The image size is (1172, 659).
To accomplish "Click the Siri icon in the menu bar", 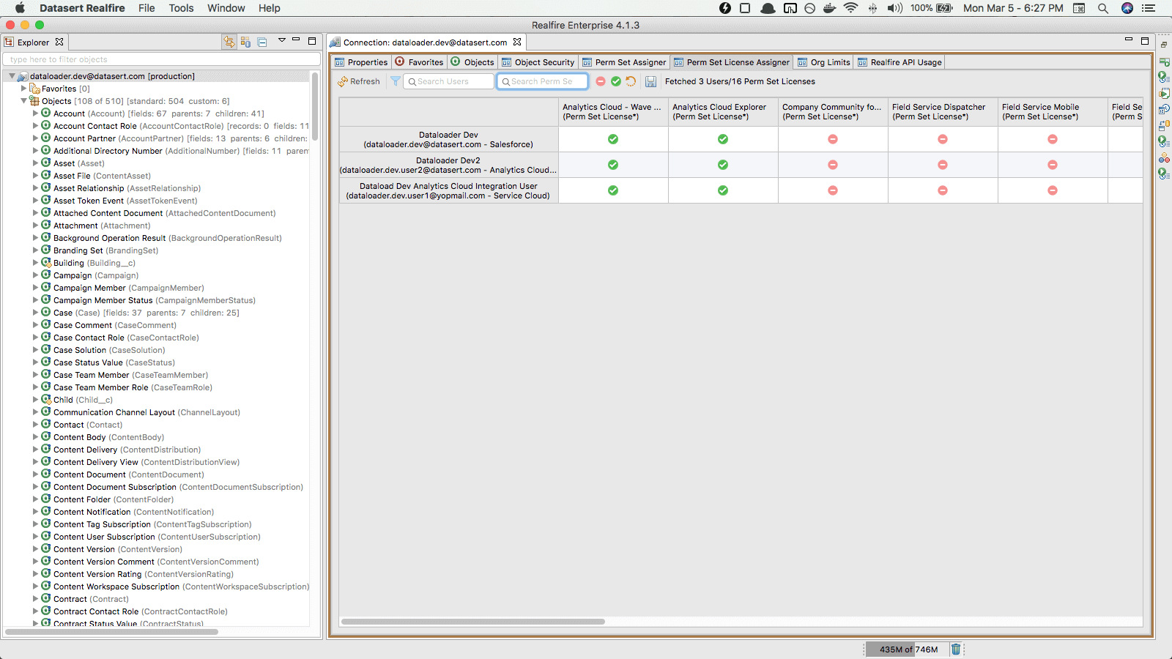I will 1127,8.
